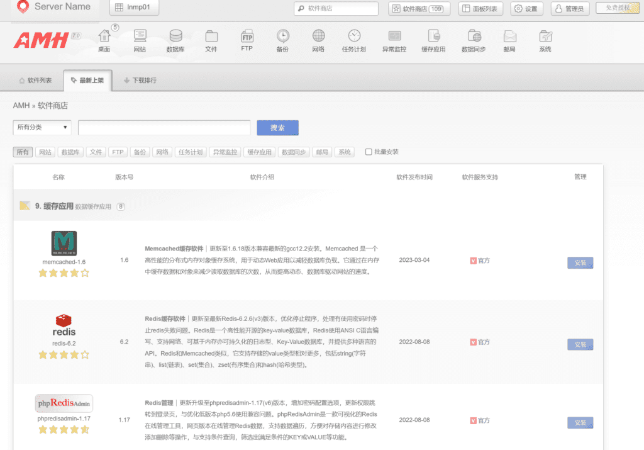Open the 任务计划 scheduled tasks module
The width and height of the screenshot is (644, 450).
click(x=354, y=41)
